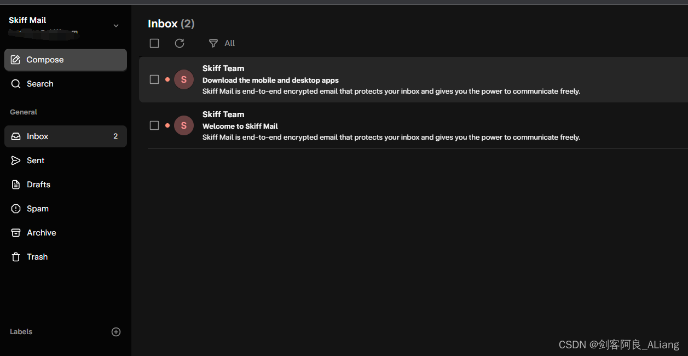Click the Trash bin icon
Viewport: 688px width, 356px height.
[16, 257]
